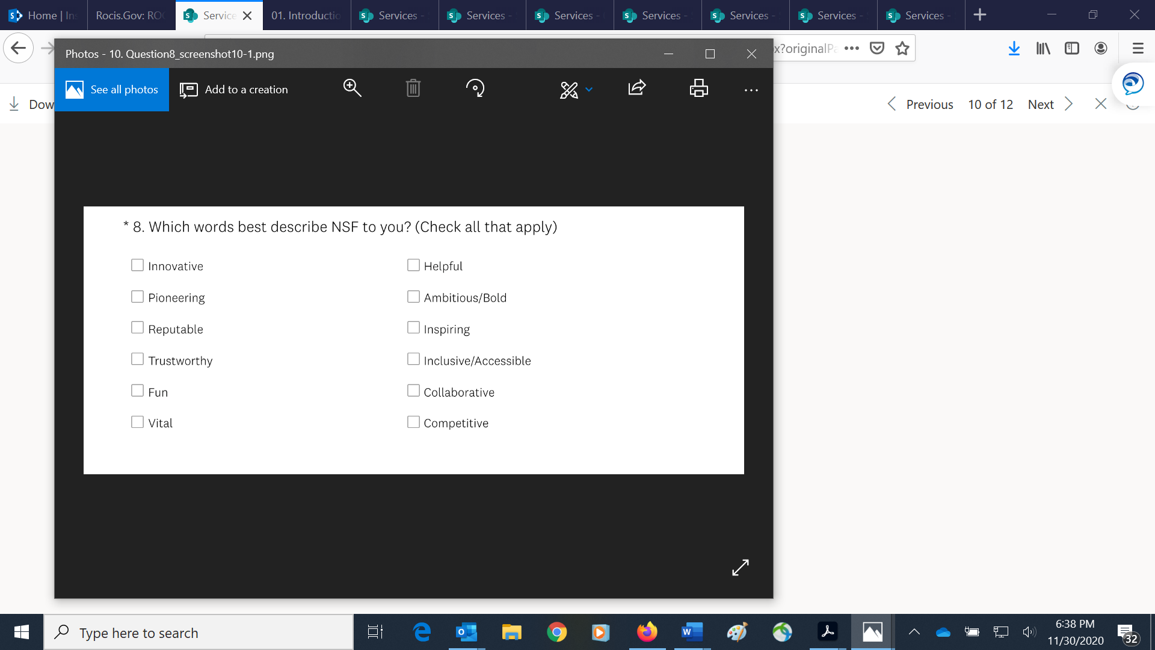Viewport: 1155px width, 650px height.
Task: Click the Type here to search box
Action: click(199, 633)
